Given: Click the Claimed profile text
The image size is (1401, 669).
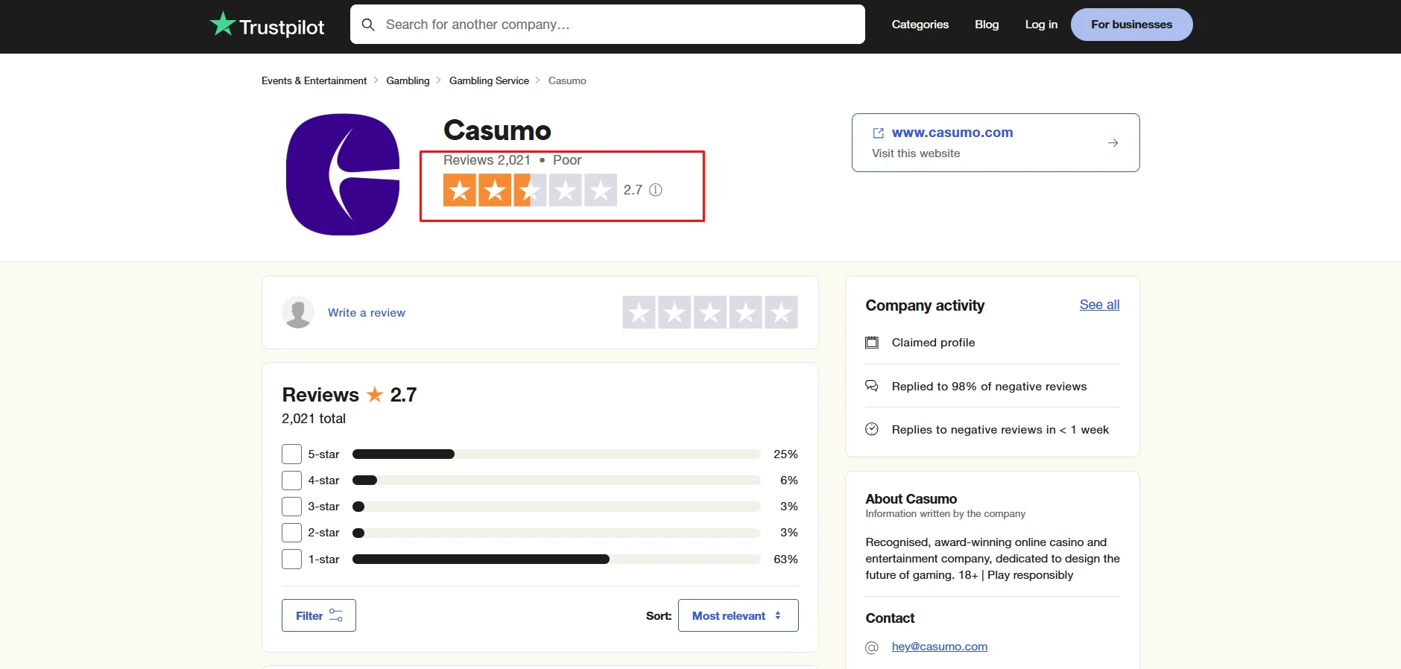Looking at the screenshot, I should click(x=933, y=343).
